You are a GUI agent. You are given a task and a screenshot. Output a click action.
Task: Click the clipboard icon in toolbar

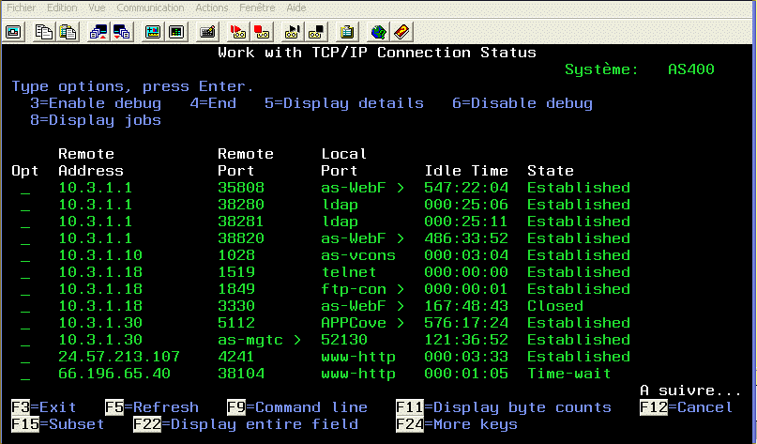348,32
